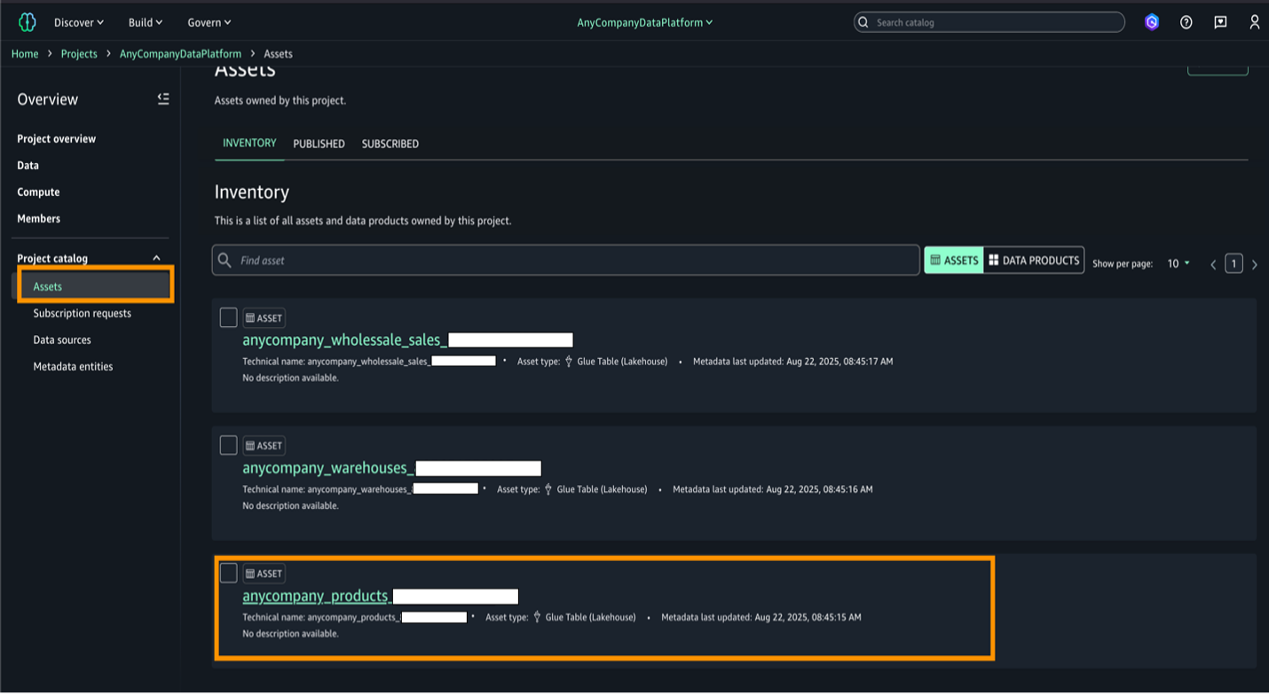Go to previous page arrow in pagination
Viewport: 1269px width, 695px height.
[x=1213, y=264]
